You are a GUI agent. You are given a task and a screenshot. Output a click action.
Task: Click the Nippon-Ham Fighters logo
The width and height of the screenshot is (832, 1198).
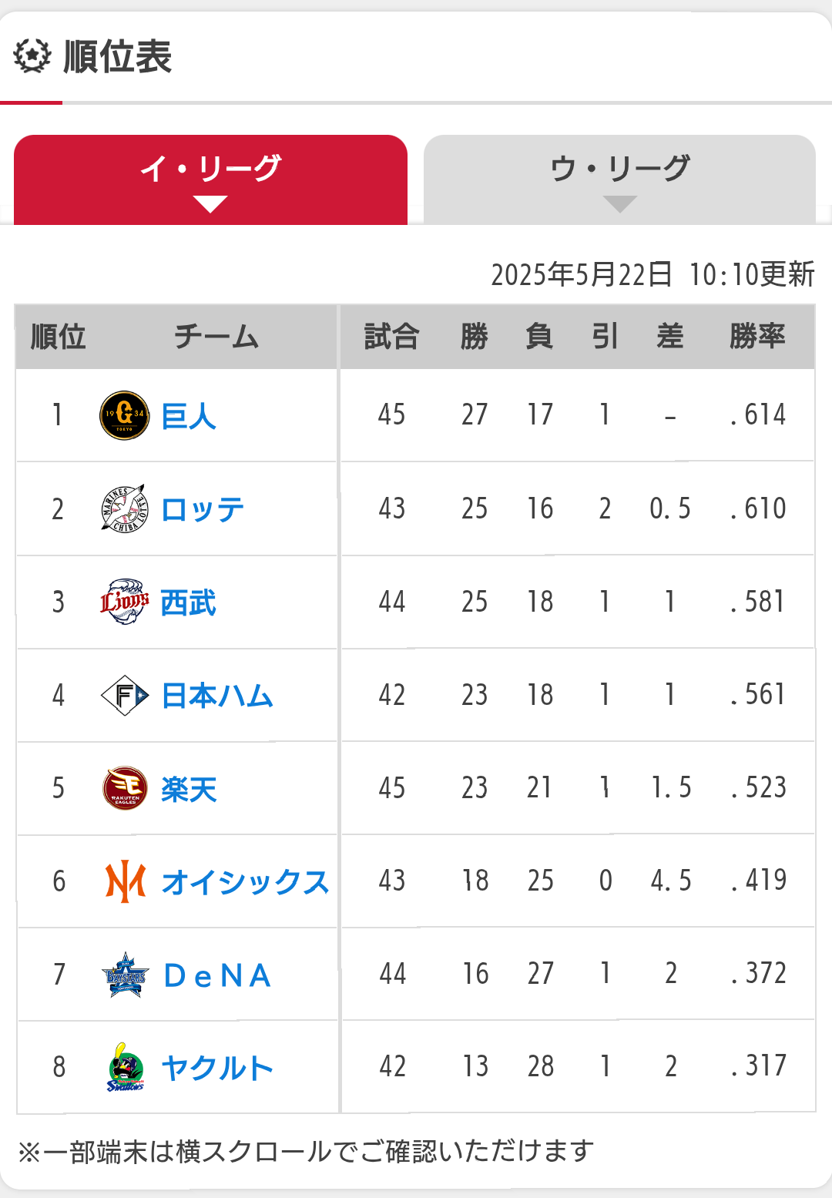point(125,695)
